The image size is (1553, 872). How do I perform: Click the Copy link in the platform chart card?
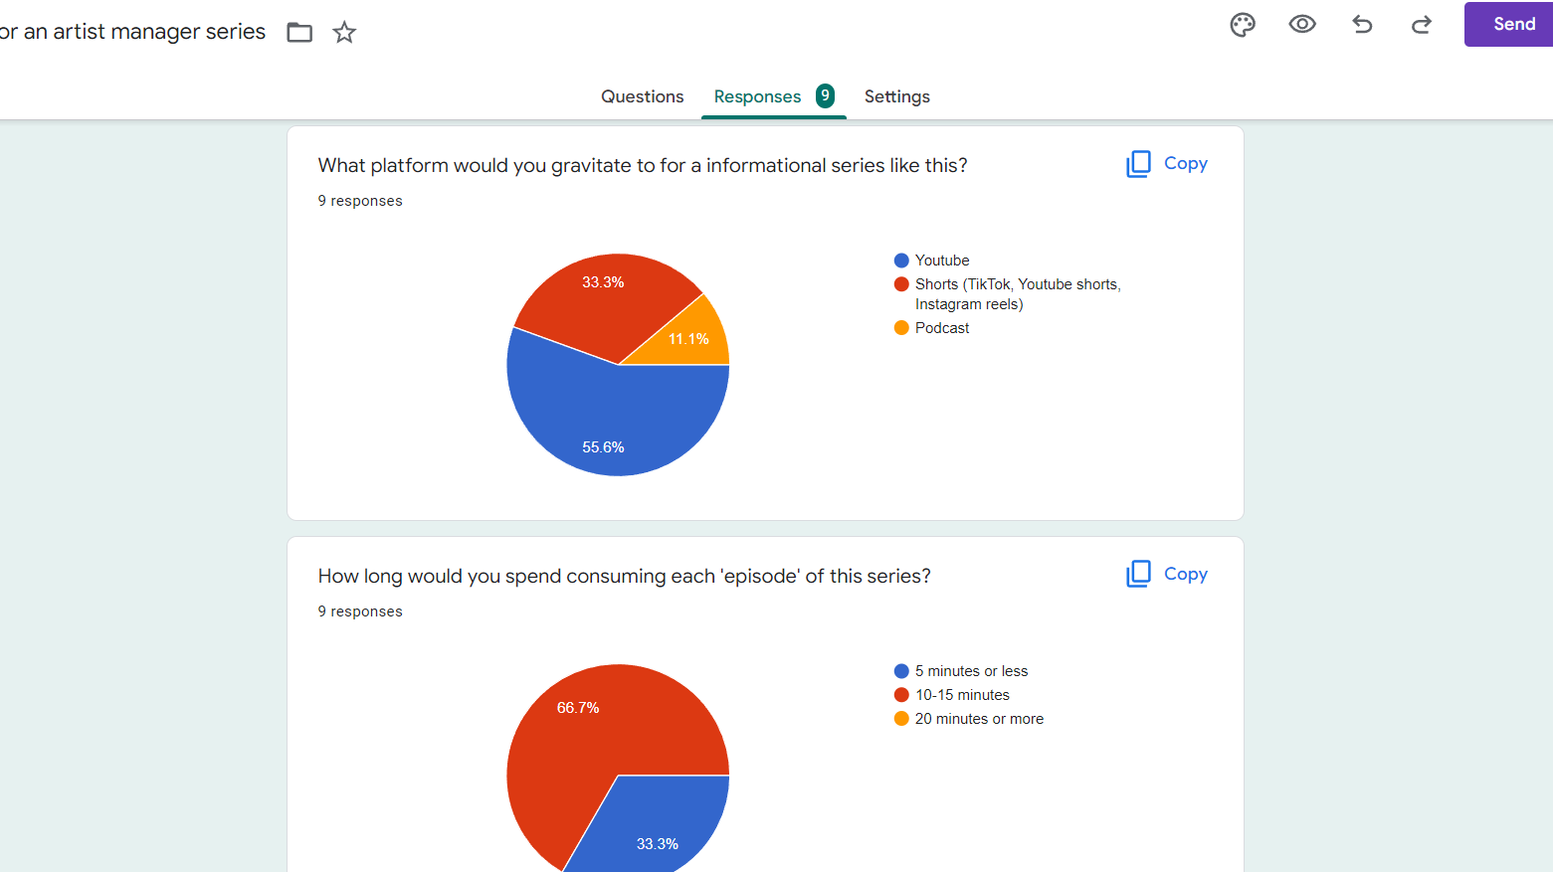point(1185,164)
